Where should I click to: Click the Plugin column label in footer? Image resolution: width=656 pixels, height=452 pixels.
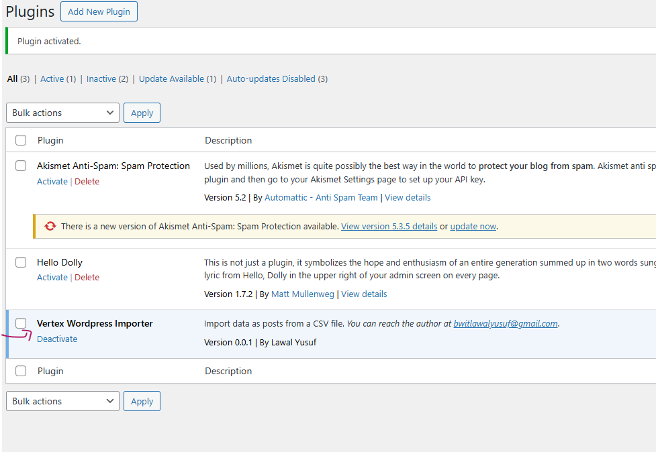50,371
